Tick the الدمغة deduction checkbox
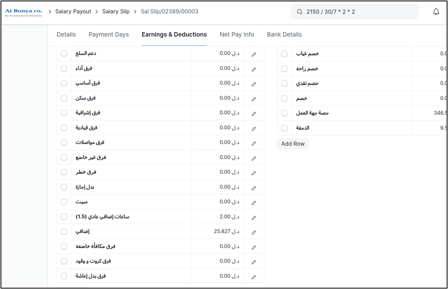Screen dimensions: 448x289 pyautogui.click(x=284, y=128)
